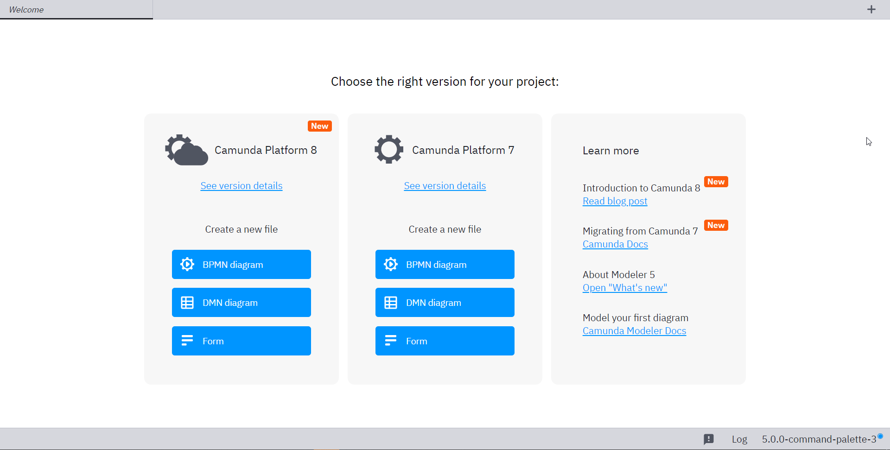The image size is (890, 450).
Task: Select the DMN diagram table icon under Platform 8
Action: pyautogui.click(x=187, y=302)
